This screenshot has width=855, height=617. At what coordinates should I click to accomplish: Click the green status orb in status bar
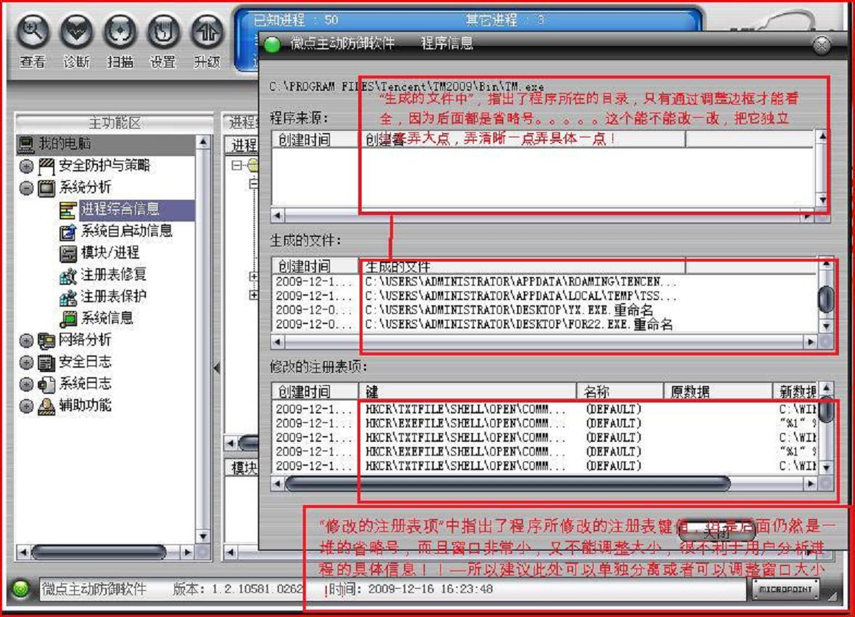coord(21,589)
